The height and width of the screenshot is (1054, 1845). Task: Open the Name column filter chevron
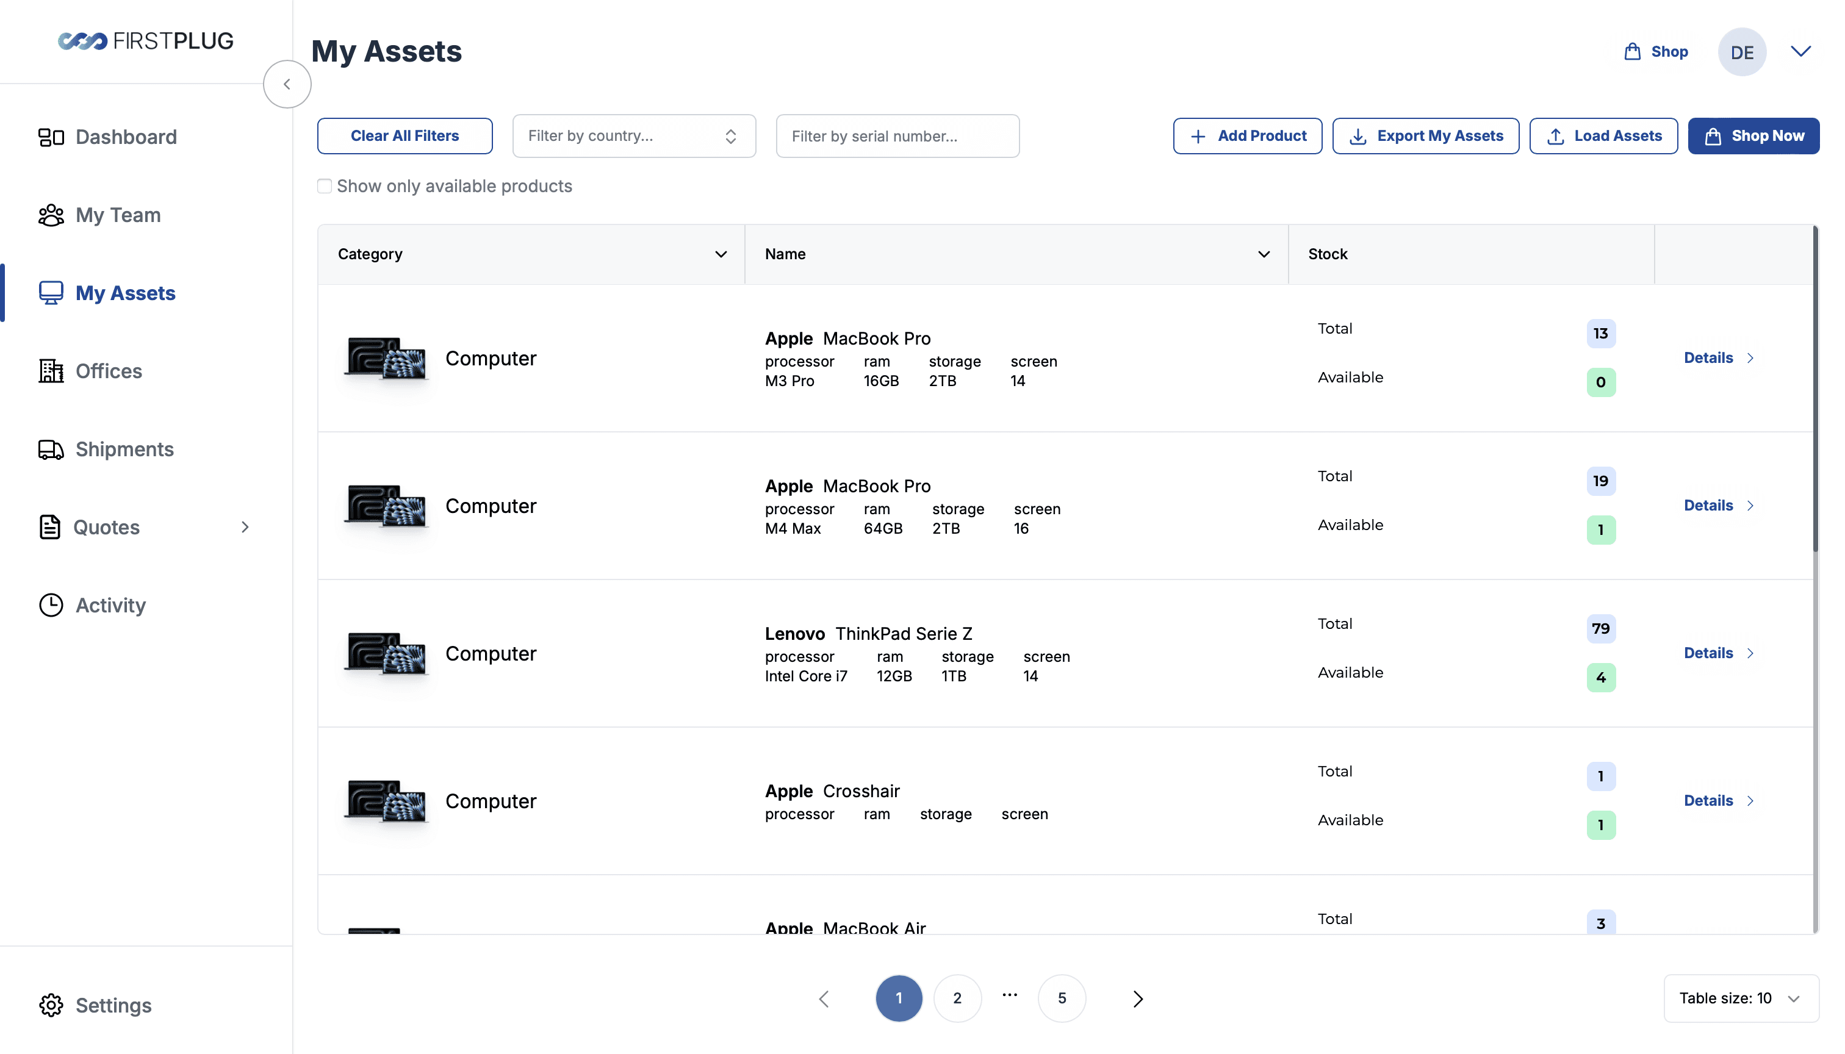point(1264,254)
